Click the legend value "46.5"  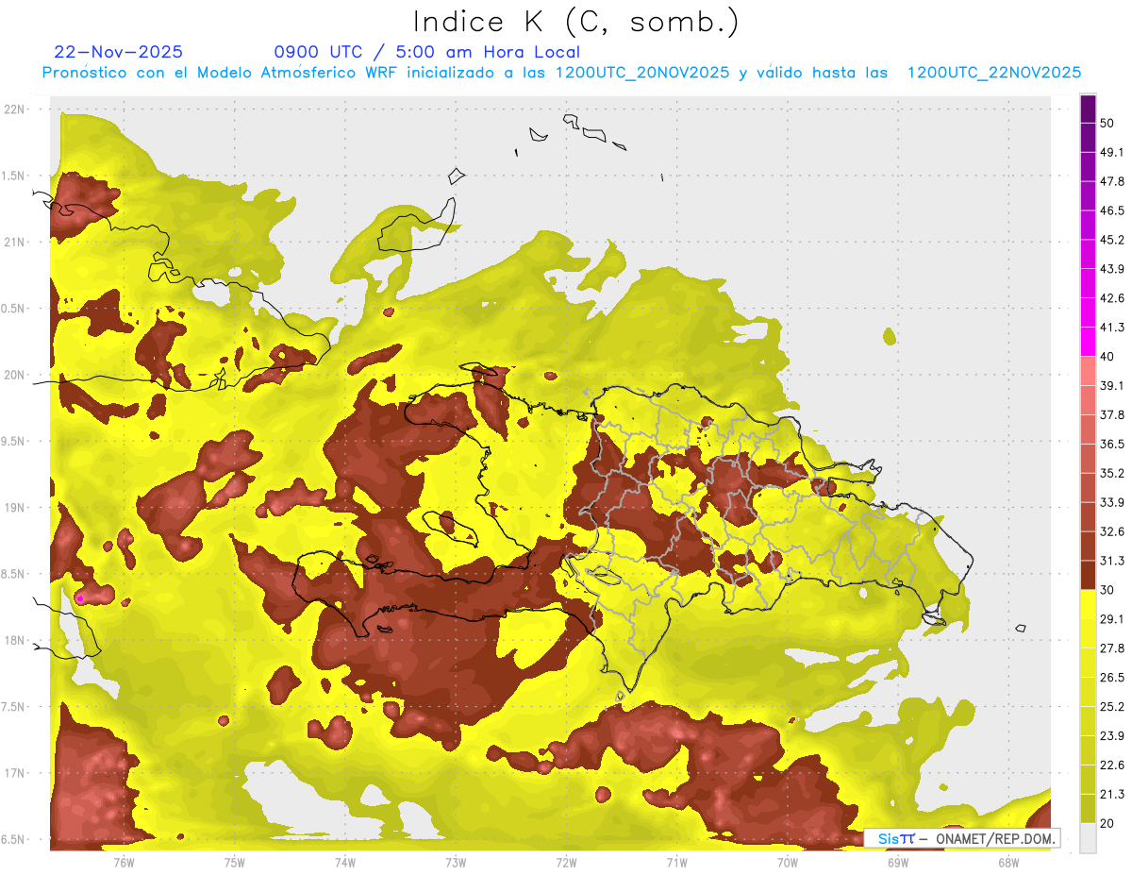[x=1112, y=210]
